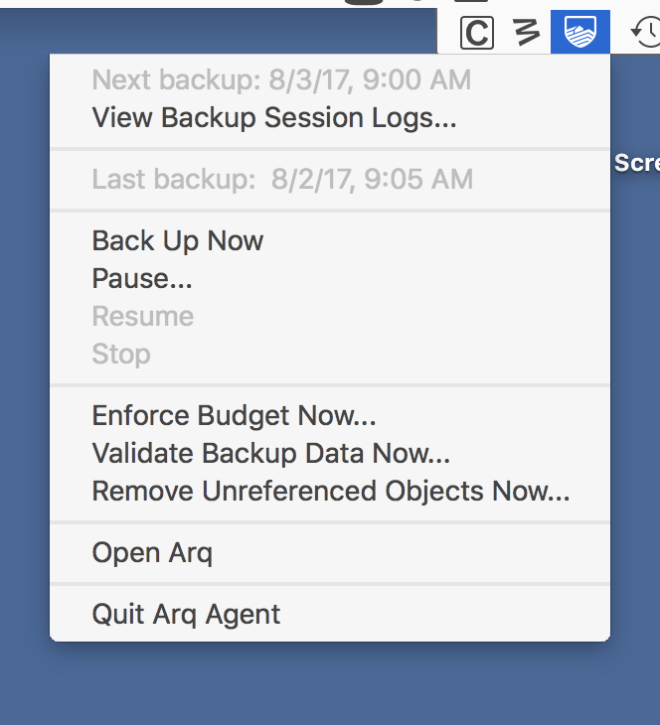Click the Next backup time line
660x725 pixels.
tap(281, 79)
